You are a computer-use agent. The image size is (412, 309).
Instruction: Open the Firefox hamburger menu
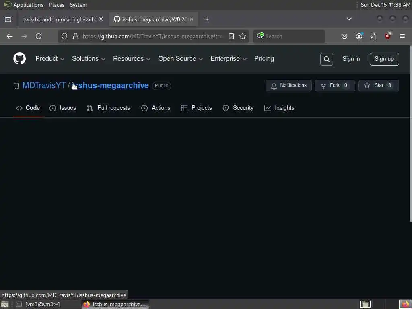point(402,36)
